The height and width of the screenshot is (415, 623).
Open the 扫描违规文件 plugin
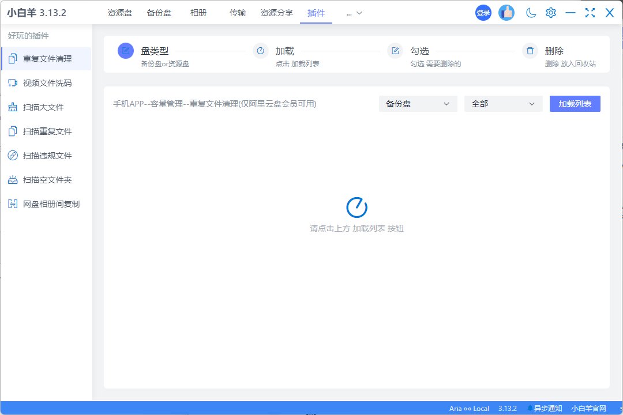point(47,156)
